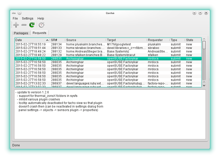
Task: Select the request row 288129
Action: pos(108,55)
